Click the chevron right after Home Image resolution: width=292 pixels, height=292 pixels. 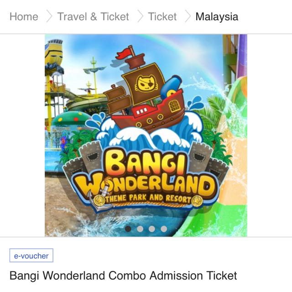(x=49, y=16)
